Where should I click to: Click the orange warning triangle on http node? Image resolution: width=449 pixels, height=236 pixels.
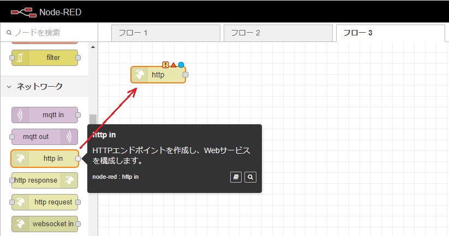(173, 65)
